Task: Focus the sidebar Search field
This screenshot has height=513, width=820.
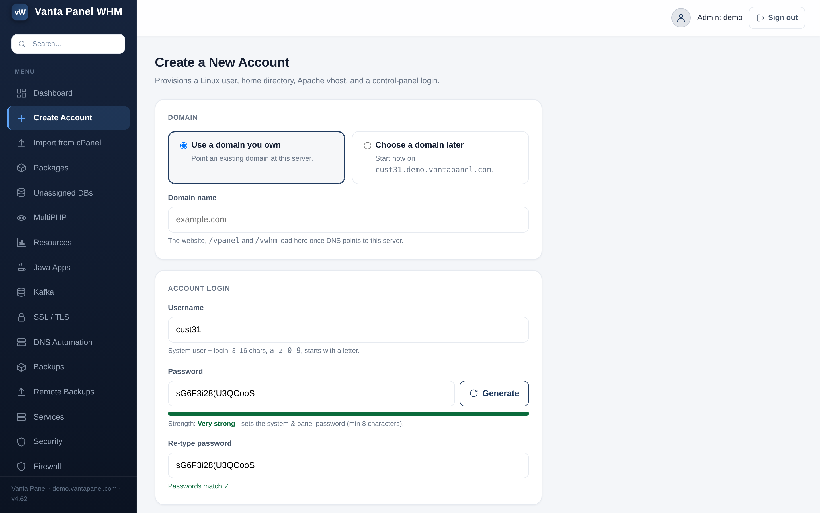Action: pos(68,44)
